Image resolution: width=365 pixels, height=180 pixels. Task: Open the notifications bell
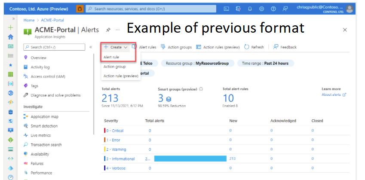coord(250,9)
